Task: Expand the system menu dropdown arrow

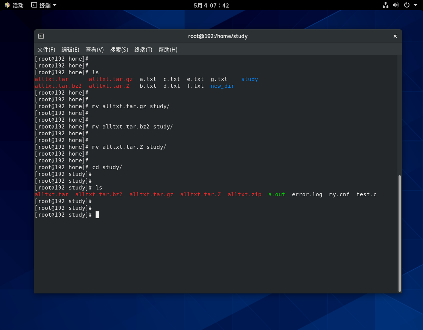Action: click(x=415, y=5)
